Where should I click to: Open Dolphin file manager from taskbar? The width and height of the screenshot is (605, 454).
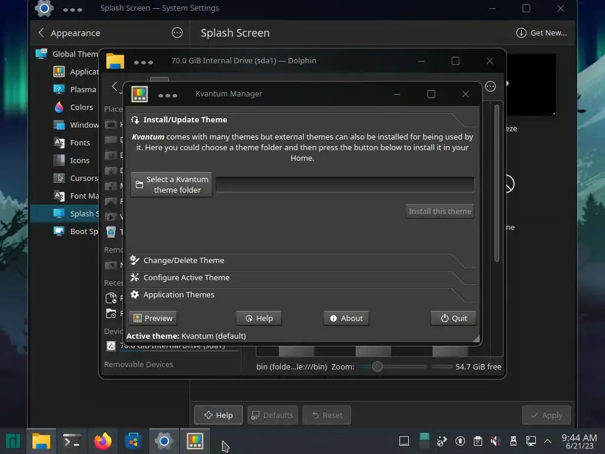coord(41,441)
